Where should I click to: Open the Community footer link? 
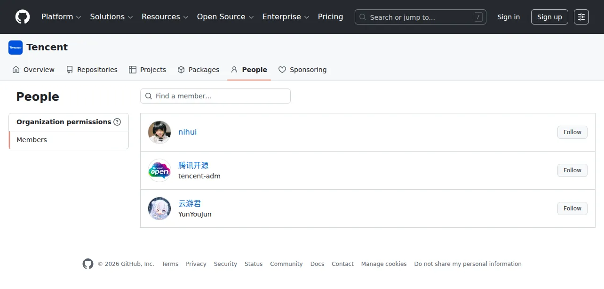[286, 264]
